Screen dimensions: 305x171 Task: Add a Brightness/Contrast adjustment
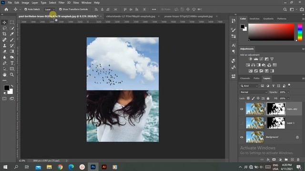pyautogui.click(x=250, y=59)
